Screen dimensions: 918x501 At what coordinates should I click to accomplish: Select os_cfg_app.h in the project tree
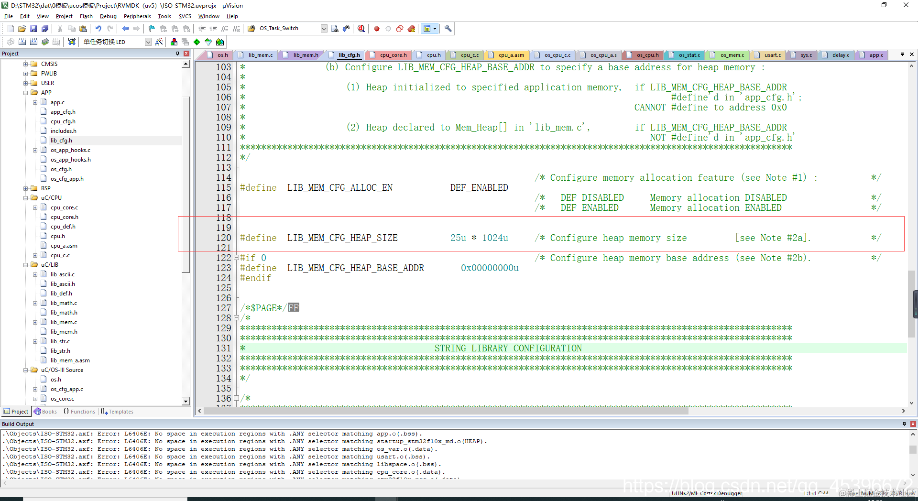[67, 179]
